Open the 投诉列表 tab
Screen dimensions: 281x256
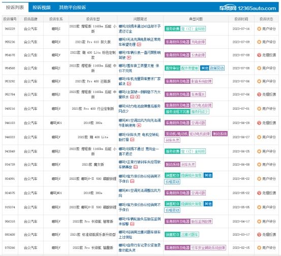[x=15, y=7]
